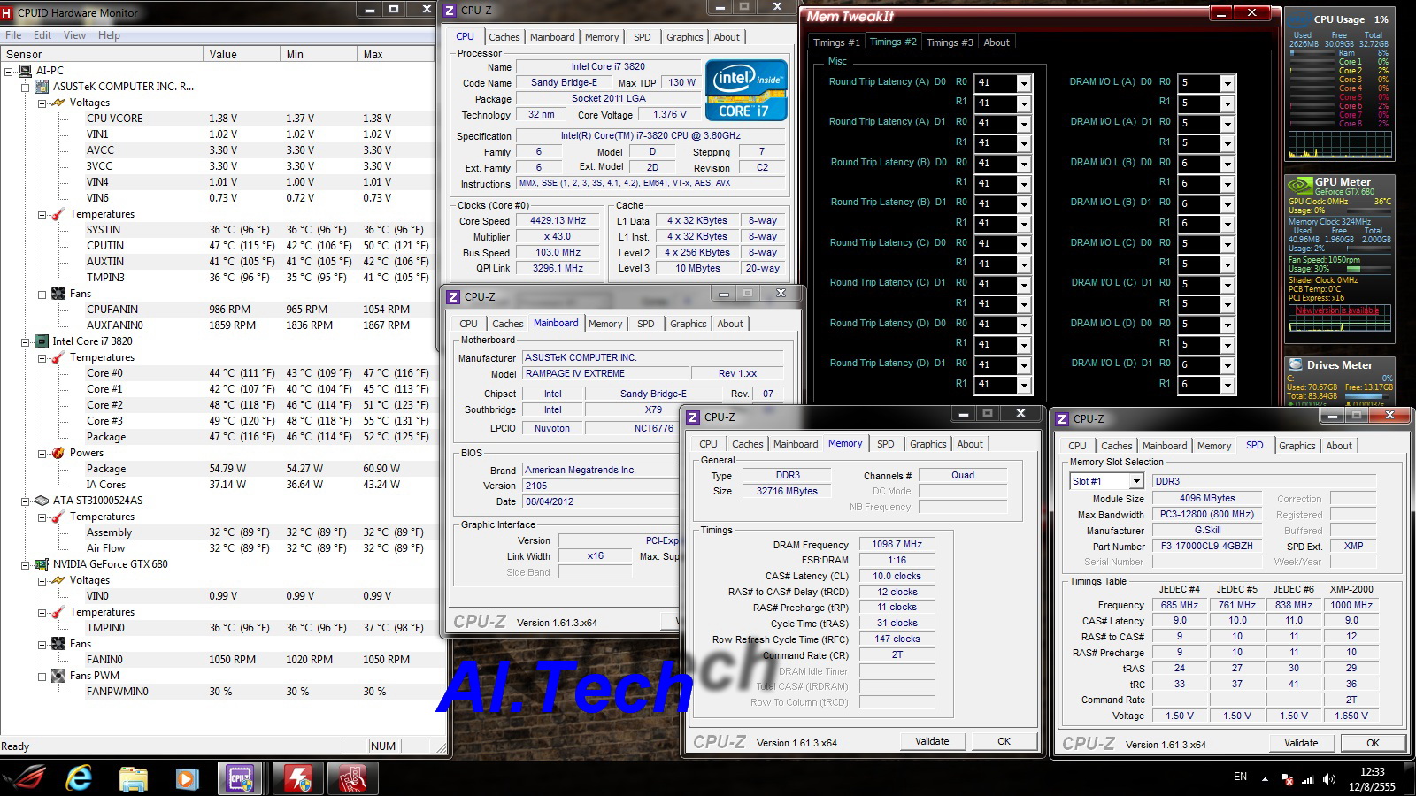
Task: Click the purple CPU-Z taskbar icon
Action: point(241,778)
